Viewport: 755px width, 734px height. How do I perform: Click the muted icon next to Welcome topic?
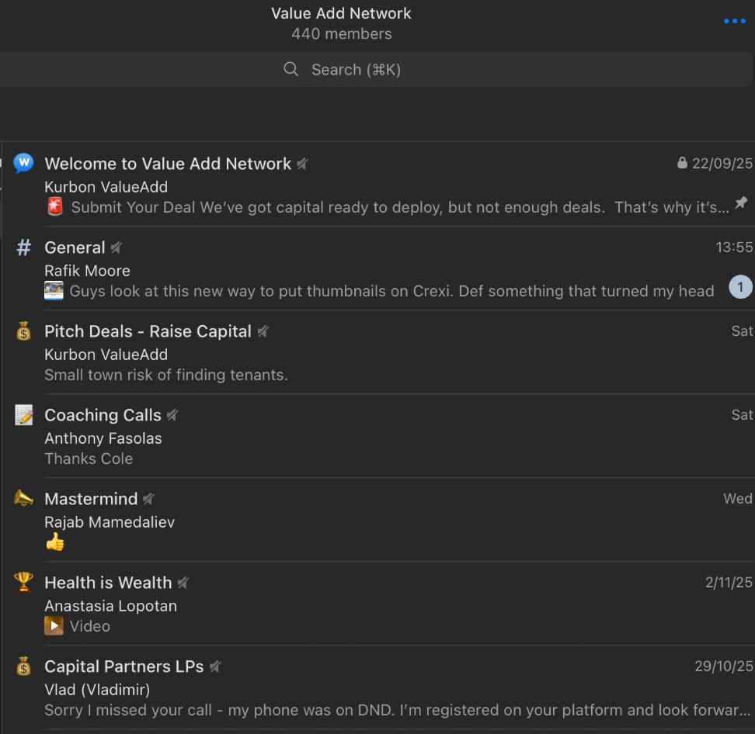[302, 164]
